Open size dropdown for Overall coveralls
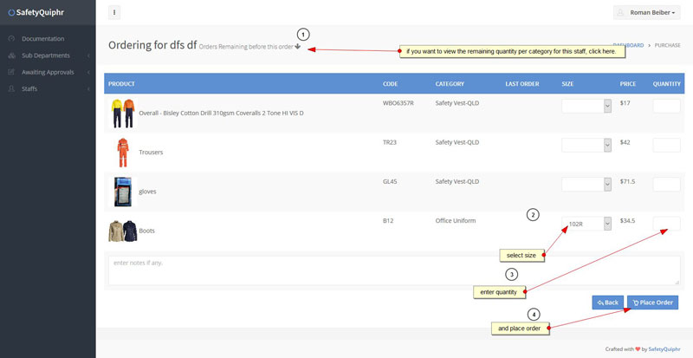Screen dimensions: 693x358 [x=587, y=106]
